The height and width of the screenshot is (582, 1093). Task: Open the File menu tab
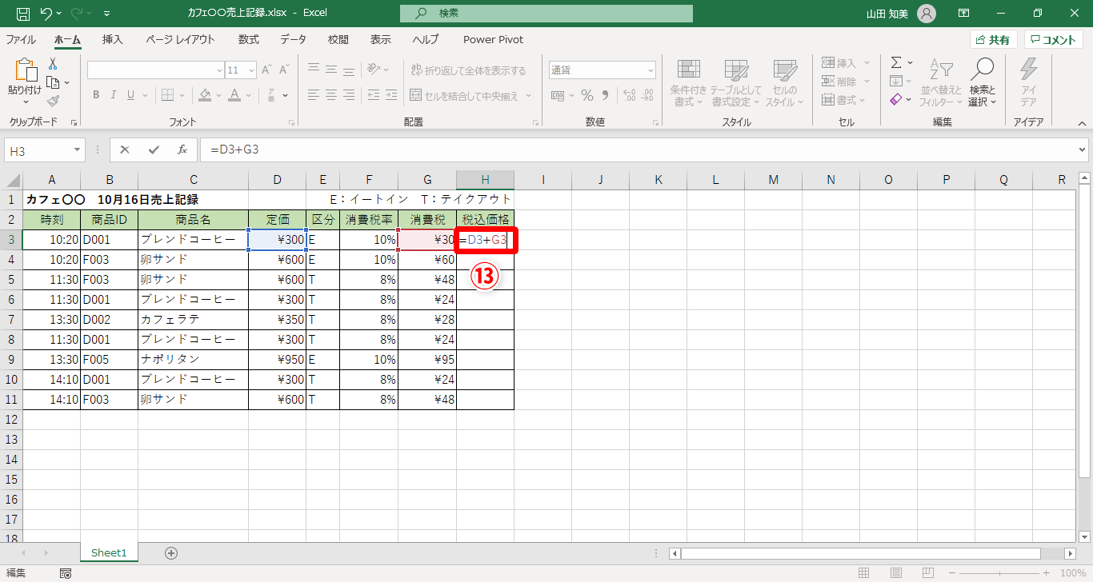click(21, 39)
